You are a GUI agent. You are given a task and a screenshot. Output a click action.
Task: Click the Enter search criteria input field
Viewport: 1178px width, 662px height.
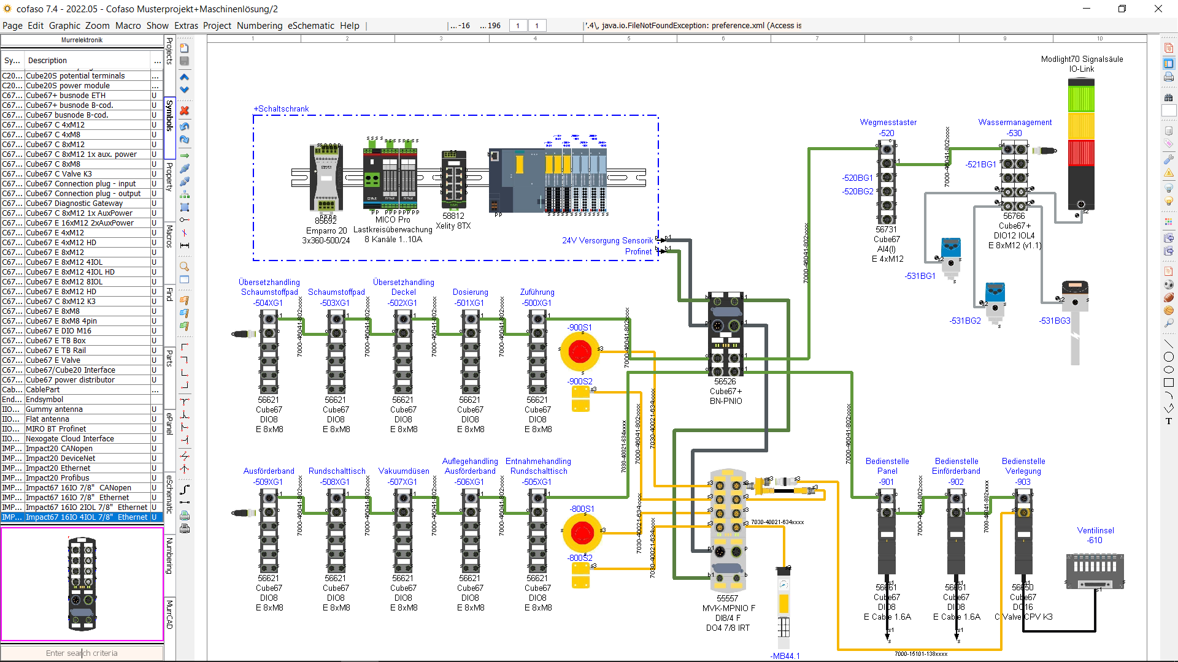83,653
